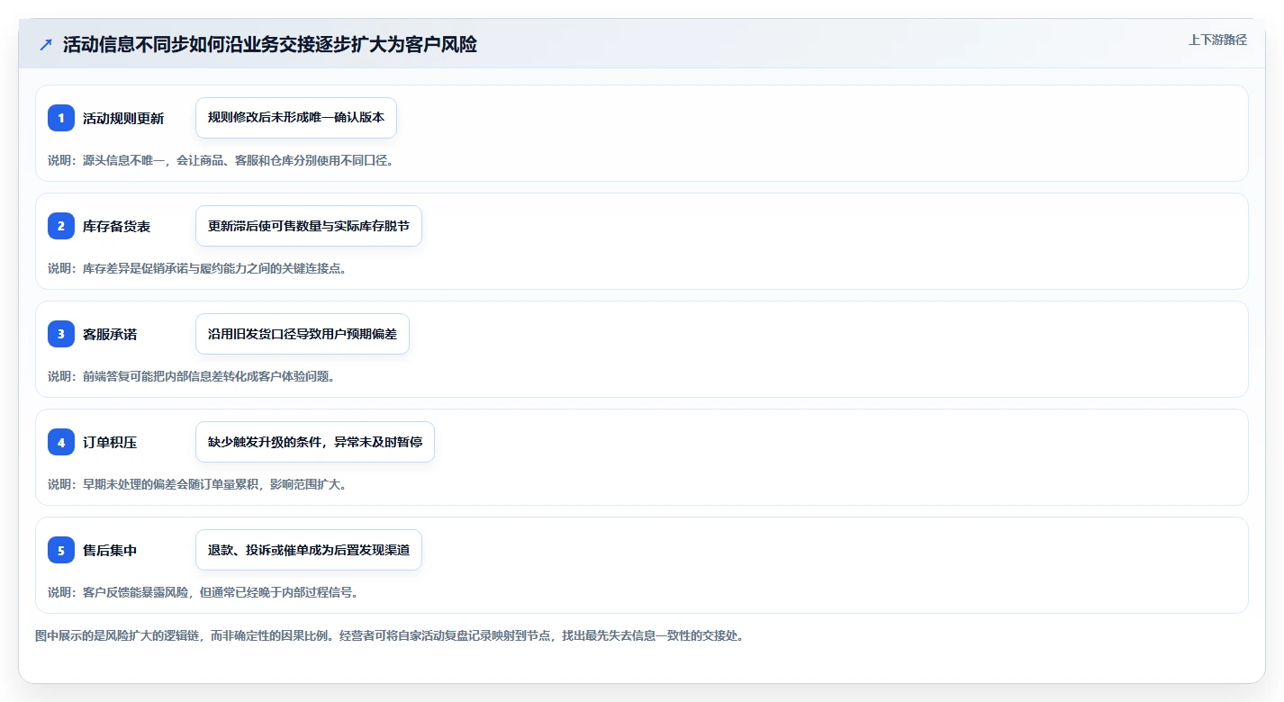
Task: Click the note starting 说明：客户反馈能暴露风险
Action: 203,592
